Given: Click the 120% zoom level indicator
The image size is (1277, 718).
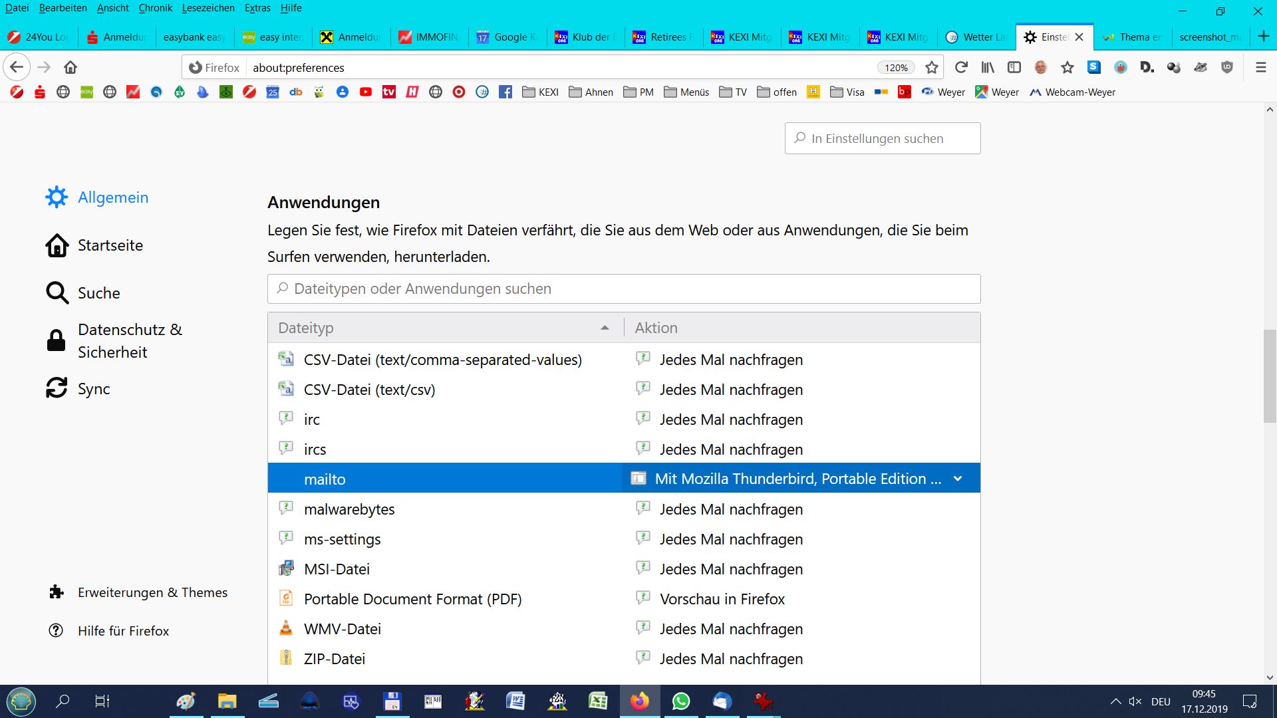Looking at the screenshot, I should pyautogui.click(x=896, y=68).
